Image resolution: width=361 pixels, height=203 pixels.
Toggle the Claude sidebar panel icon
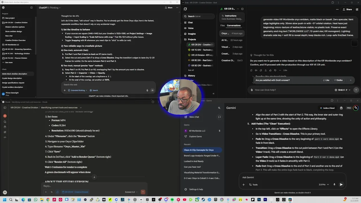pos(5,107)
